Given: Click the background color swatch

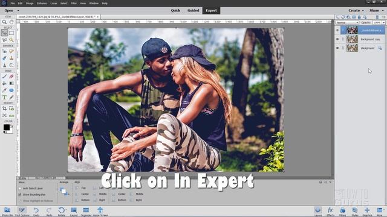Looking at the screenshot, I should point(11,131).
